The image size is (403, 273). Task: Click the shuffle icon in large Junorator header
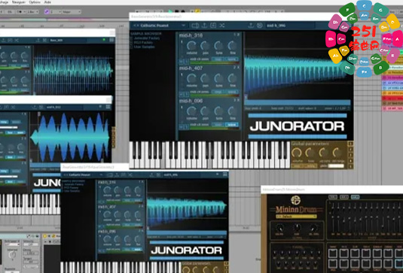click(x=222, y=26)
